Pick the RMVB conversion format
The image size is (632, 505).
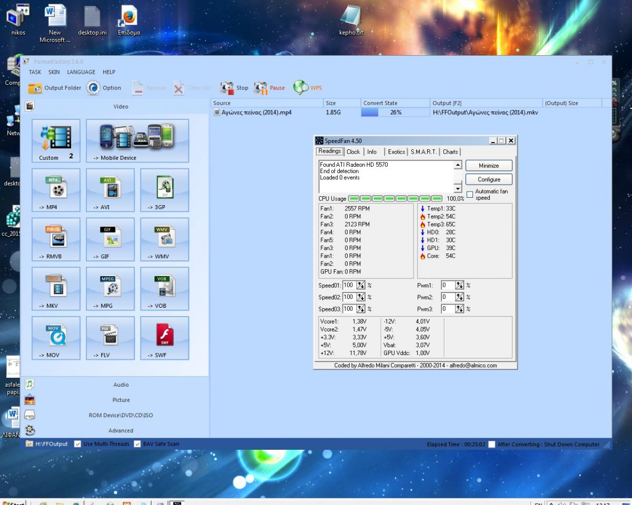56,239
